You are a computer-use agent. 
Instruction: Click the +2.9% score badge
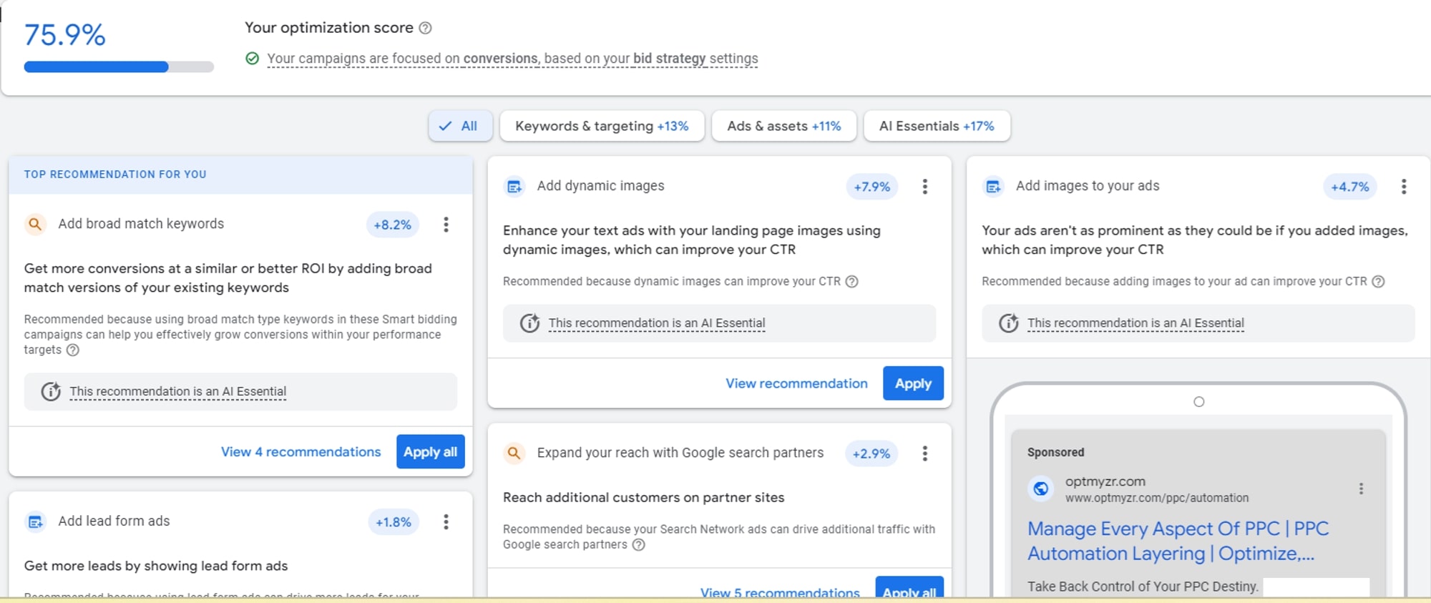[871, 454]
